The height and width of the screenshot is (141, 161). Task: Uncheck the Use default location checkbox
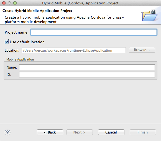(x=7, y=42)
